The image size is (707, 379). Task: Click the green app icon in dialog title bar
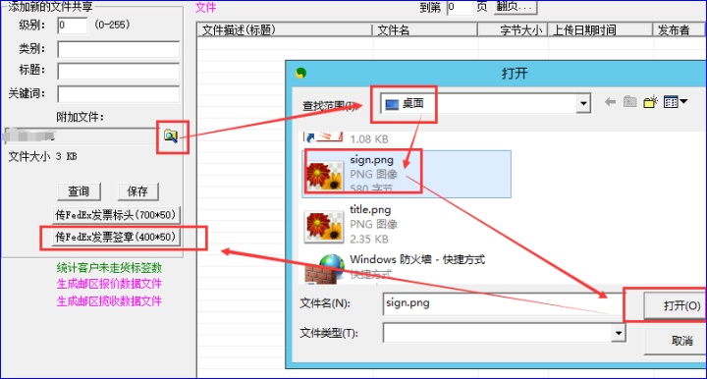(x=300, y=73)
